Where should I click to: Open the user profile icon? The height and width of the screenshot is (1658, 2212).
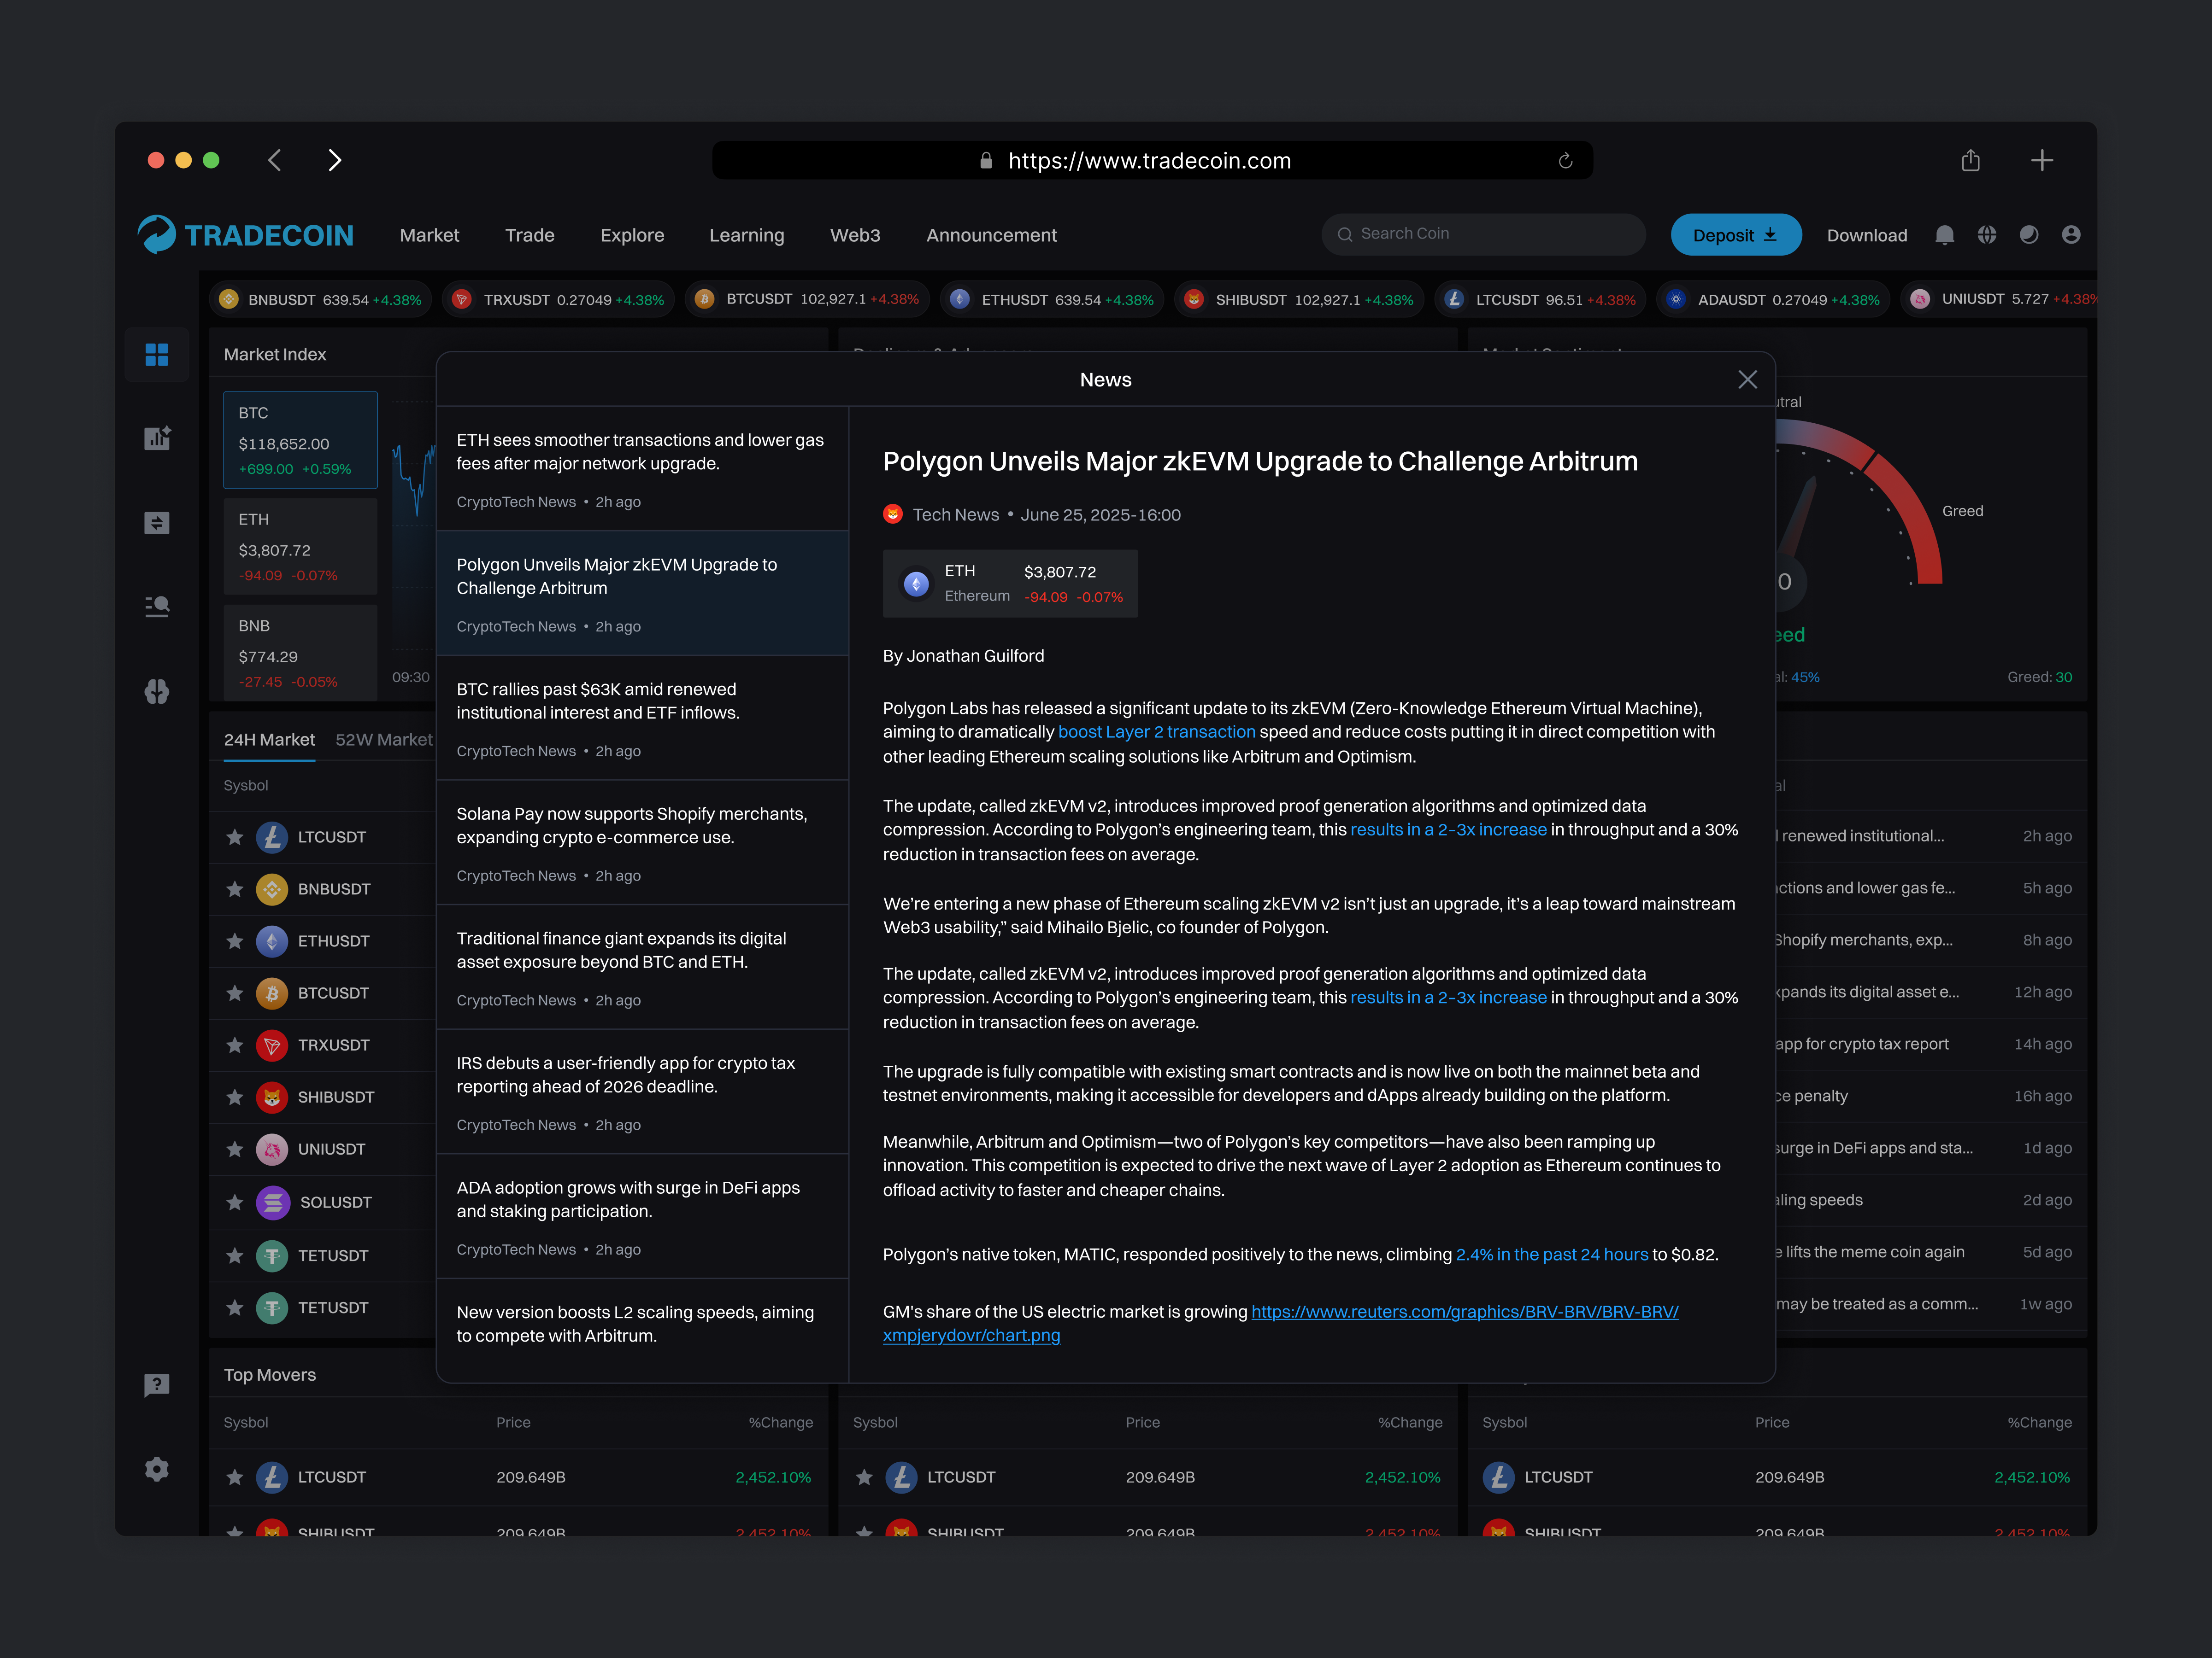point(2071,235)
